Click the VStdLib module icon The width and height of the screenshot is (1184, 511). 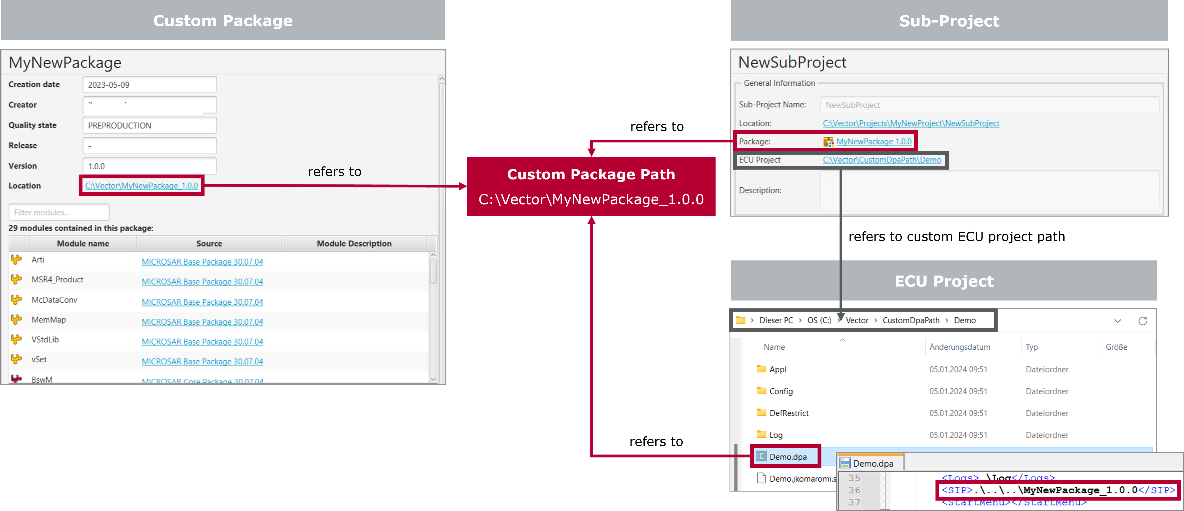(16, 339)
